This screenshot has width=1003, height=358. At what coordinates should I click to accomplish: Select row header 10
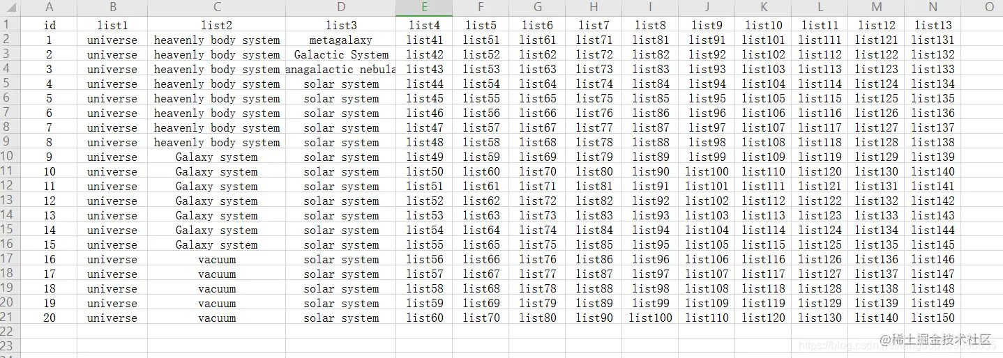[10, 157]
